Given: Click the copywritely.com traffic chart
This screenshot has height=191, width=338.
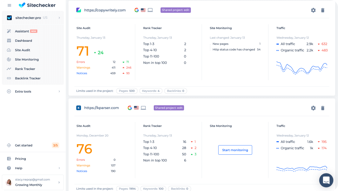Looking at the screenshot, I should (302, 68).
